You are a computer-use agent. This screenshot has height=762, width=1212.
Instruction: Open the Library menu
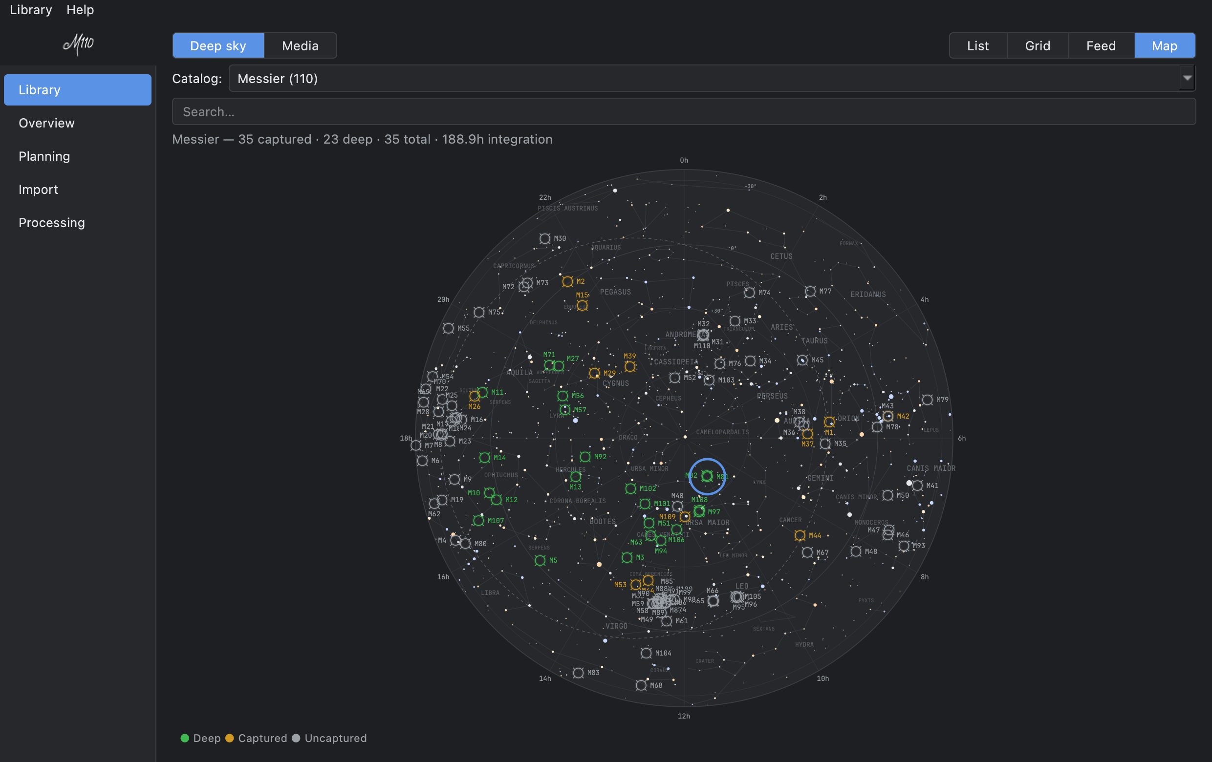coord(31,10)
